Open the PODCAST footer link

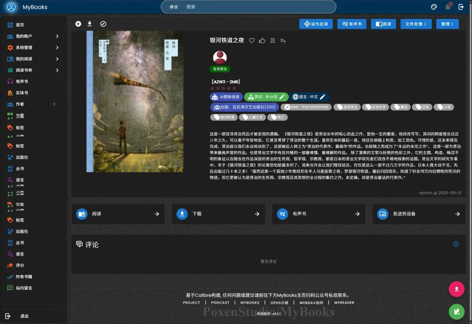(x=220, y=303)
